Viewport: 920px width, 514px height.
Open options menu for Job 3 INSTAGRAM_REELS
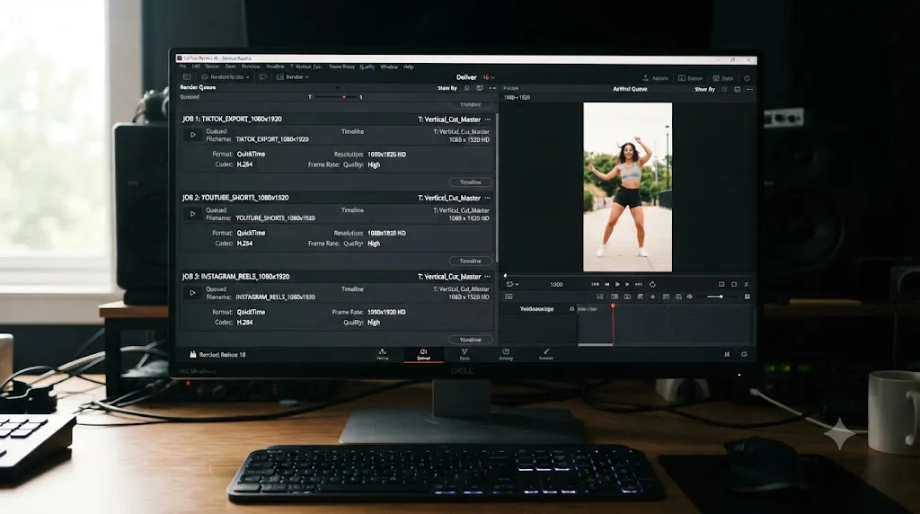click(x=488, y=277)
